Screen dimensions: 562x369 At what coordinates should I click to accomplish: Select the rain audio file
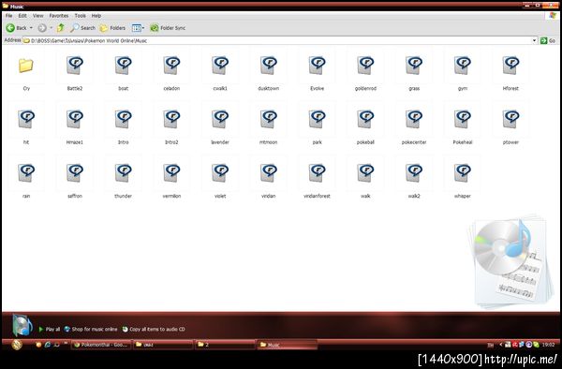pyautogui.click(x=26, y=173)
